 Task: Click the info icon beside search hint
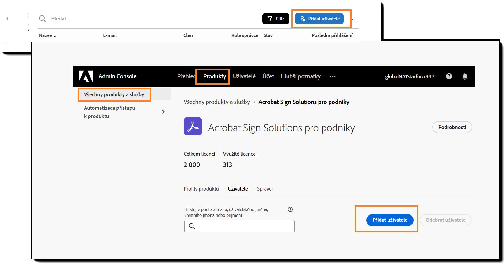pos(290,209)
